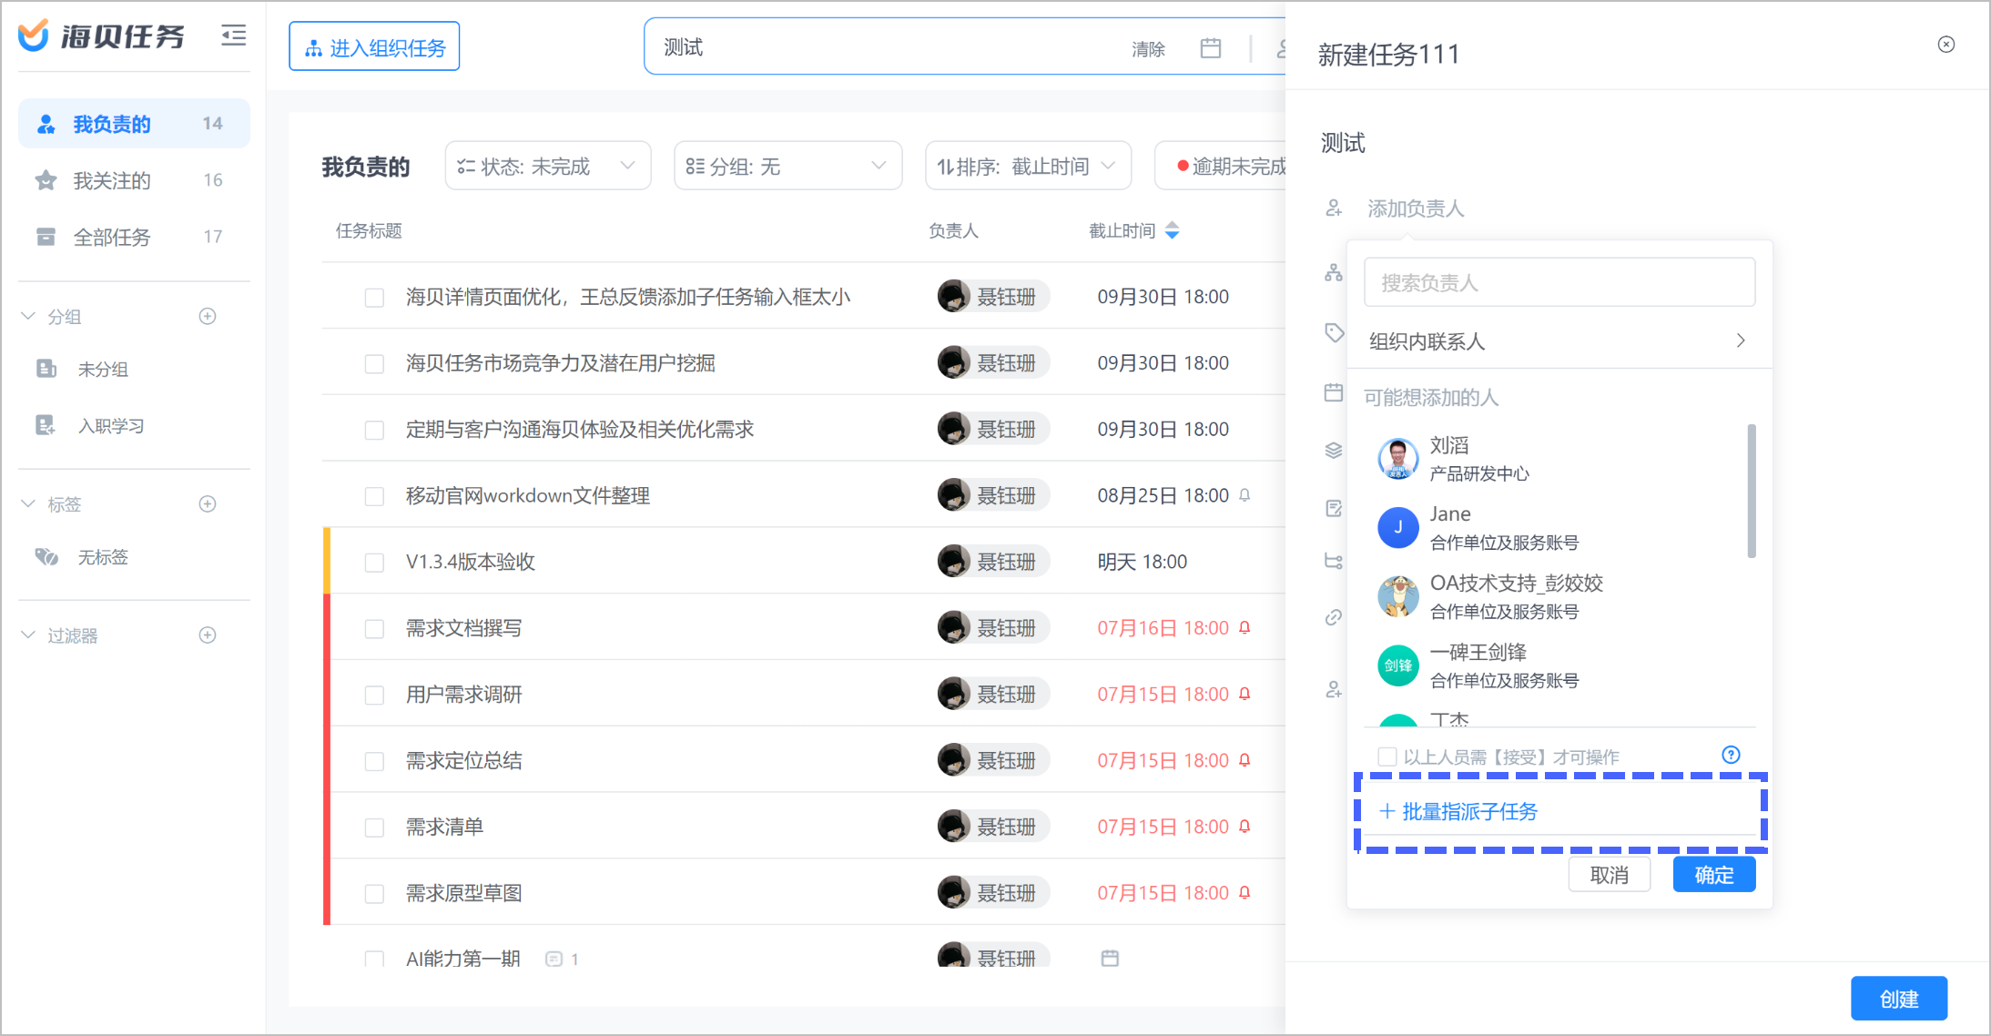Check the box for 需求定位总结

coord(374,761)
